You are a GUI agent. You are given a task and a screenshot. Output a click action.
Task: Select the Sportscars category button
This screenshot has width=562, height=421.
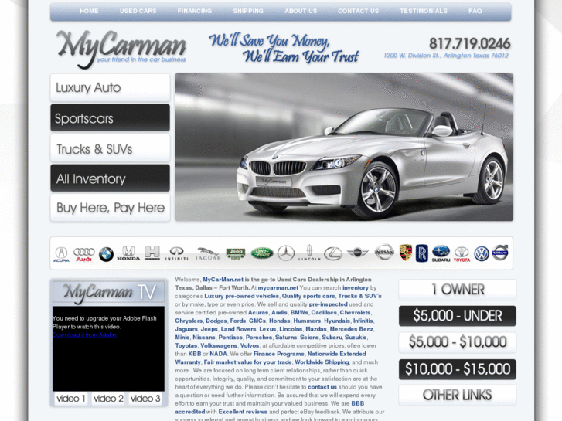coord(110,118)
